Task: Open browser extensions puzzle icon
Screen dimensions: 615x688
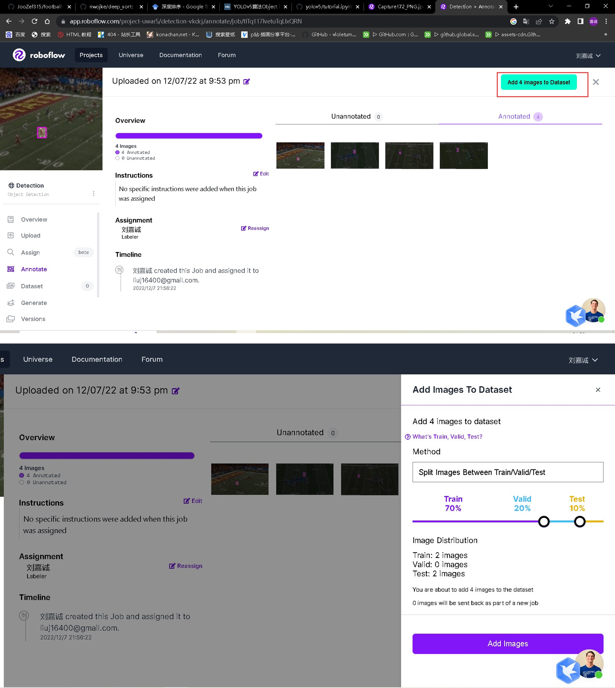Action: point(567,21)
